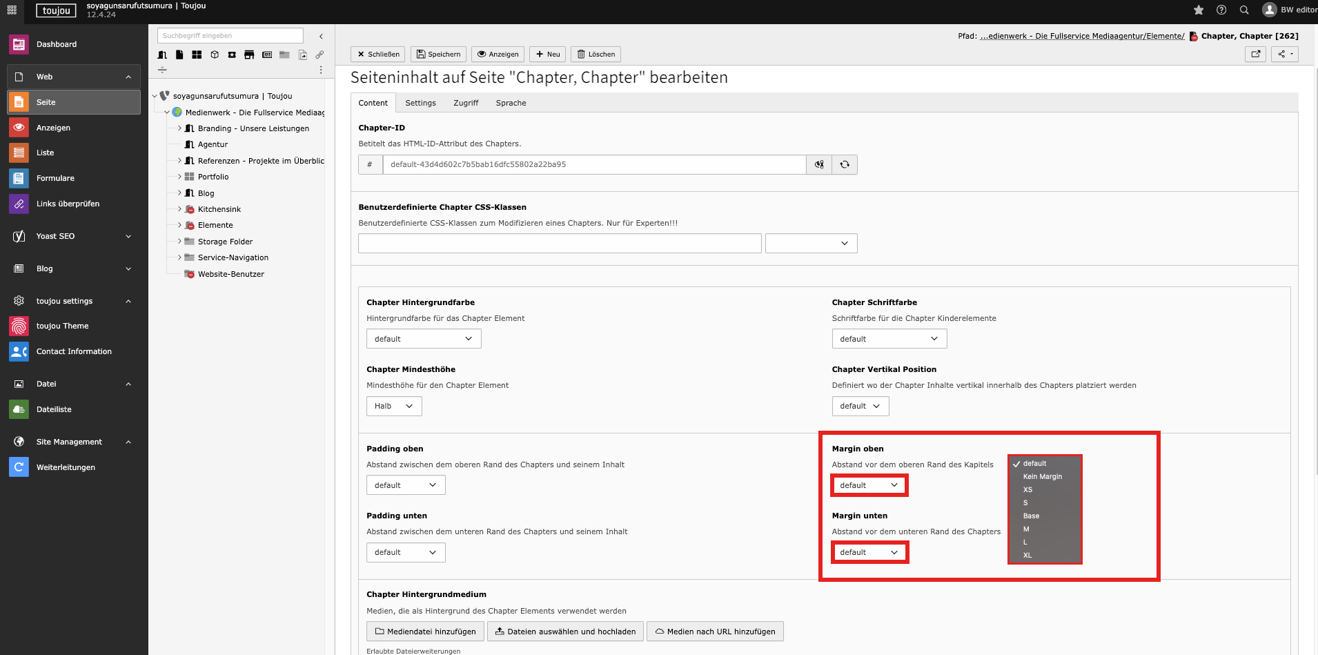Open record in new window icon
This screenshot has width=1318, height=655.
(x=1255, y=54)
